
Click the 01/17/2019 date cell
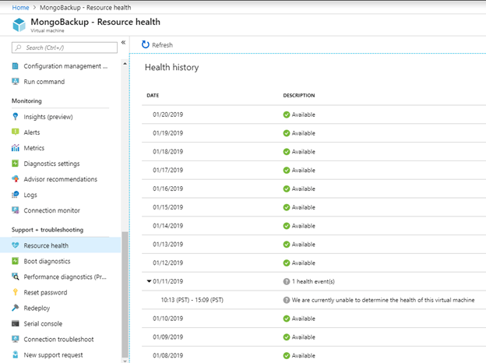[168, 170]
